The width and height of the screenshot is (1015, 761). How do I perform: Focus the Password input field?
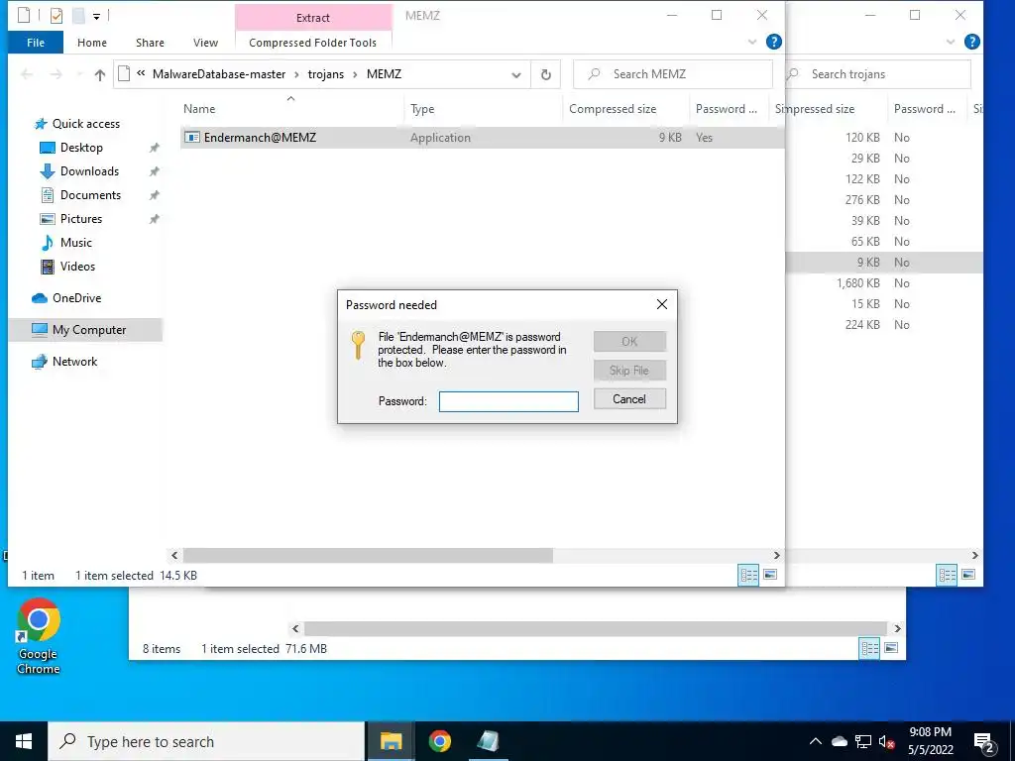(508, 401)
